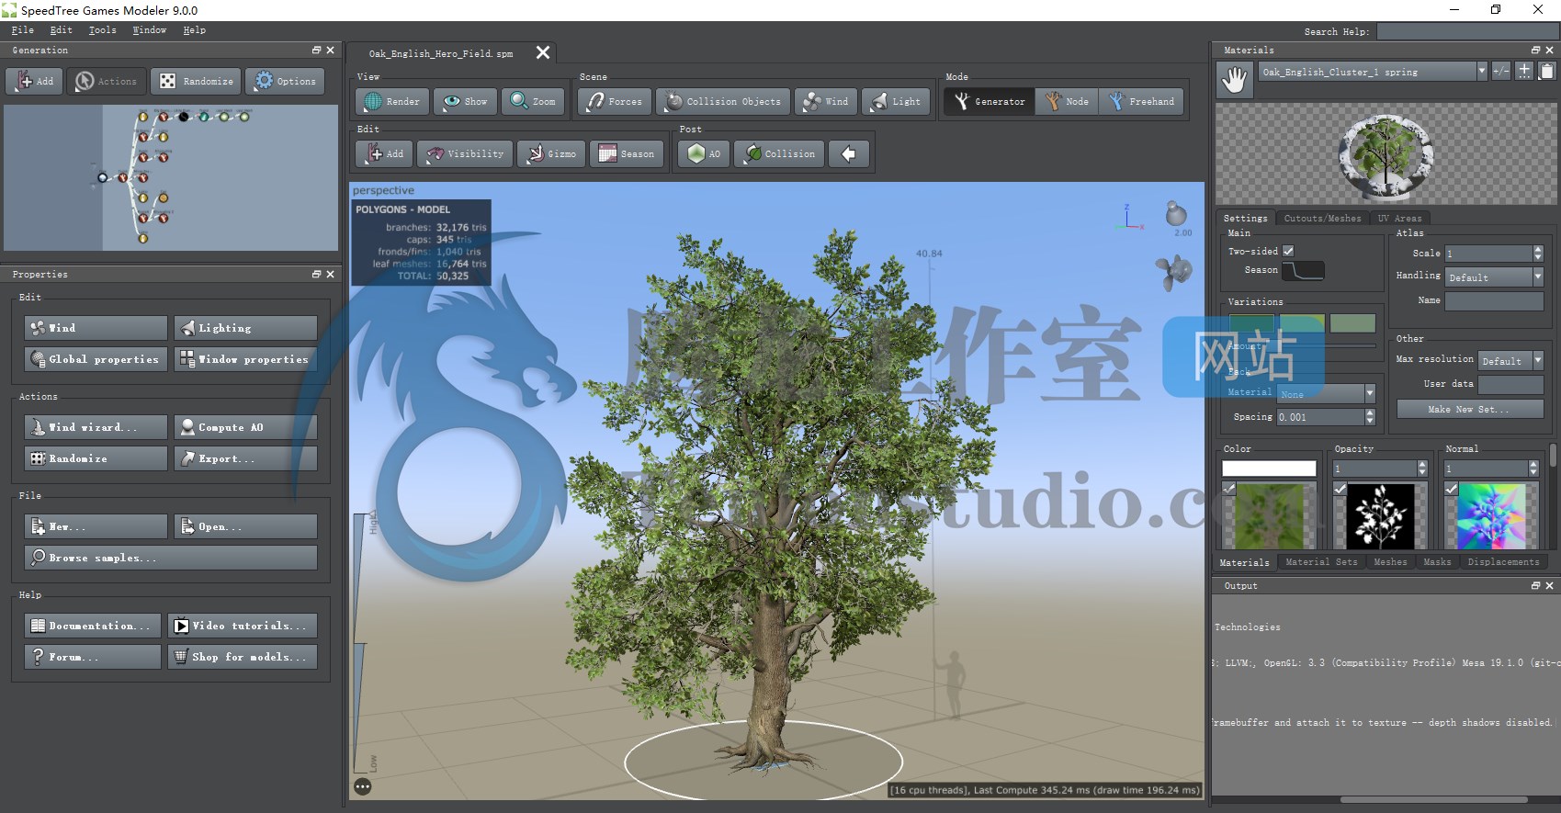Add a new material with plus icon
1561x813 pixels.
click(1523, 71)
